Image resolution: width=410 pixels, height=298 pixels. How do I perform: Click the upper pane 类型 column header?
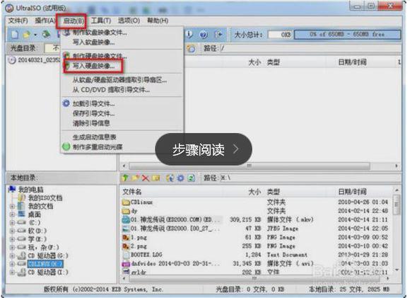click(273, 62)
